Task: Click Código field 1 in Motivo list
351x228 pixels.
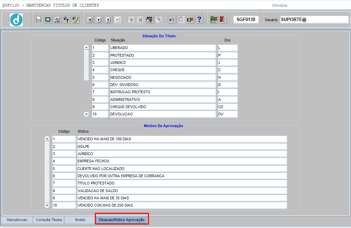Action: (64, 139)
